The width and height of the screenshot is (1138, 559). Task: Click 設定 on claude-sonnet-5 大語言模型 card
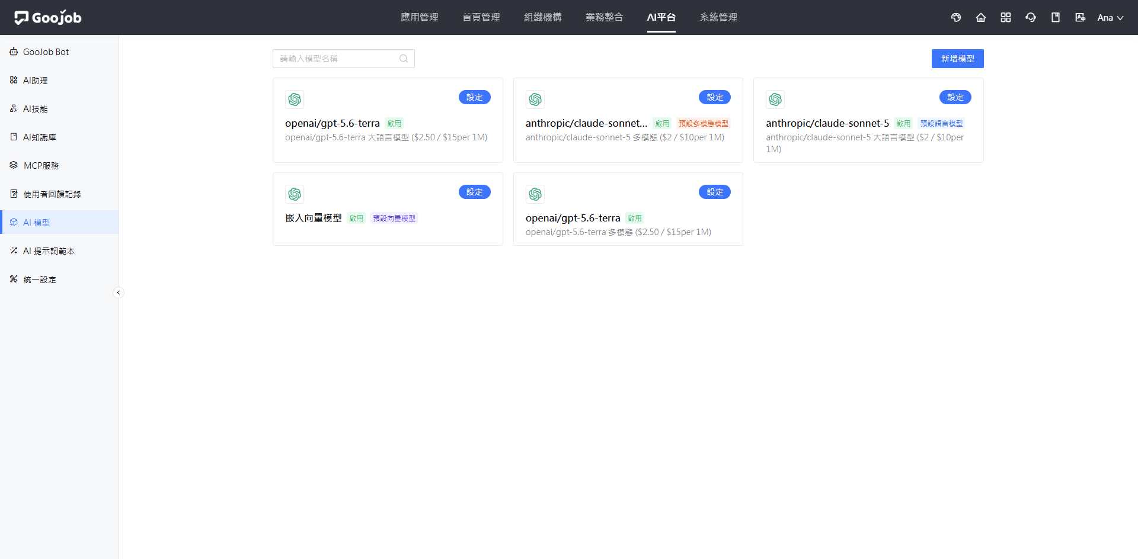point(955,97)
